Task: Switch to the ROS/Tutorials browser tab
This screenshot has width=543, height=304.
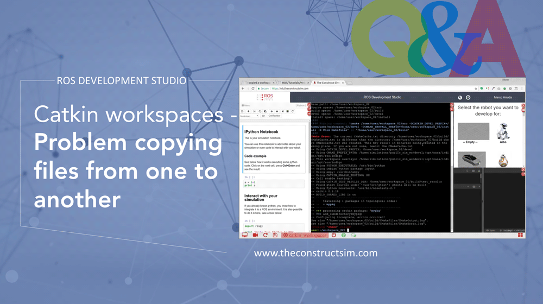Action: click(x=293, y=83)
